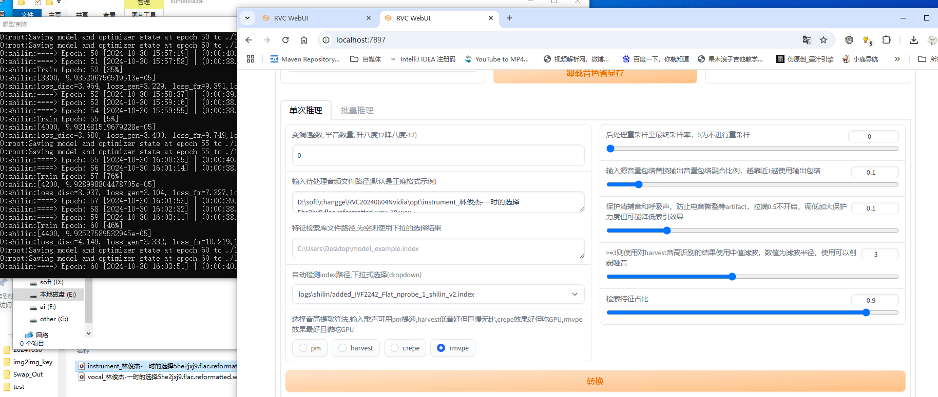Open 小鹿导航 bookmark
Image resolution: width=938 pixels, height=397 pixels.
(x=860, y=59)
